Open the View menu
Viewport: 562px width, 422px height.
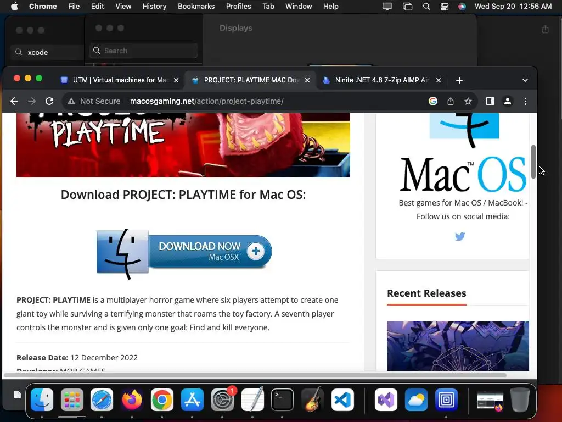pos(123,7)
